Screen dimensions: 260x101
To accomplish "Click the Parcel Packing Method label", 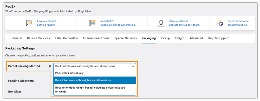I will point(24,66).
